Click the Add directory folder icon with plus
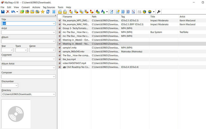Image resolution: width=206 pixels, height=129 pixels. [27, 12]
